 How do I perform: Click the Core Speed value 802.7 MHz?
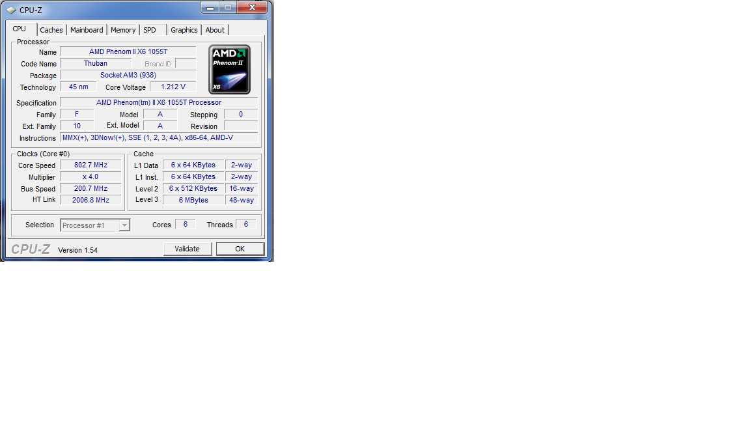pyautogui.click(x=91, y=165)
